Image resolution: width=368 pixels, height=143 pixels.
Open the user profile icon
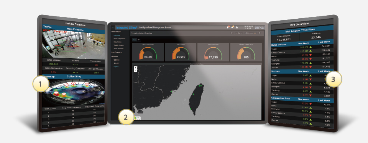pyautogui.click(x=237, y=27)
